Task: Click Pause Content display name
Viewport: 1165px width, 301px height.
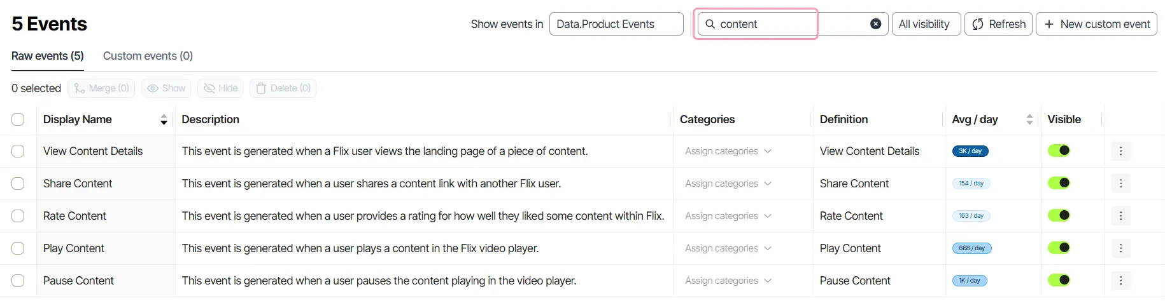Action: [78, 281]
